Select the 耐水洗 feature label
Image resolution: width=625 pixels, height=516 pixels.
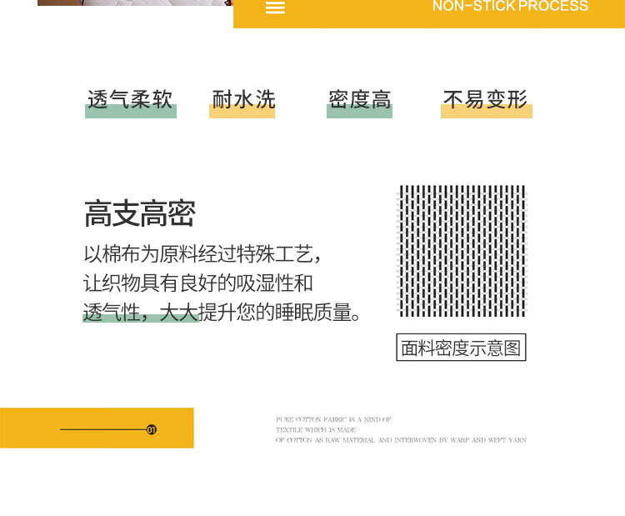(242, 100)
